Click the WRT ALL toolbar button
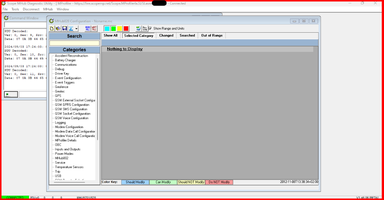 94,29
